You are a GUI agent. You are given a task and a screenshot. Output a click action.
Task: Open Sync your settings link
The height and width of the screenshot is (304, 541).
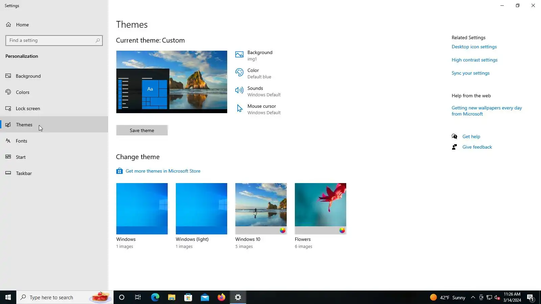[470, 73]
